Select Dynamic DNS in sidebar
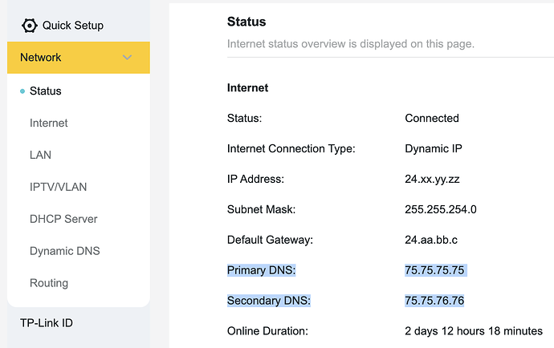This screenshot has width=554, height=348. (64, 251)
